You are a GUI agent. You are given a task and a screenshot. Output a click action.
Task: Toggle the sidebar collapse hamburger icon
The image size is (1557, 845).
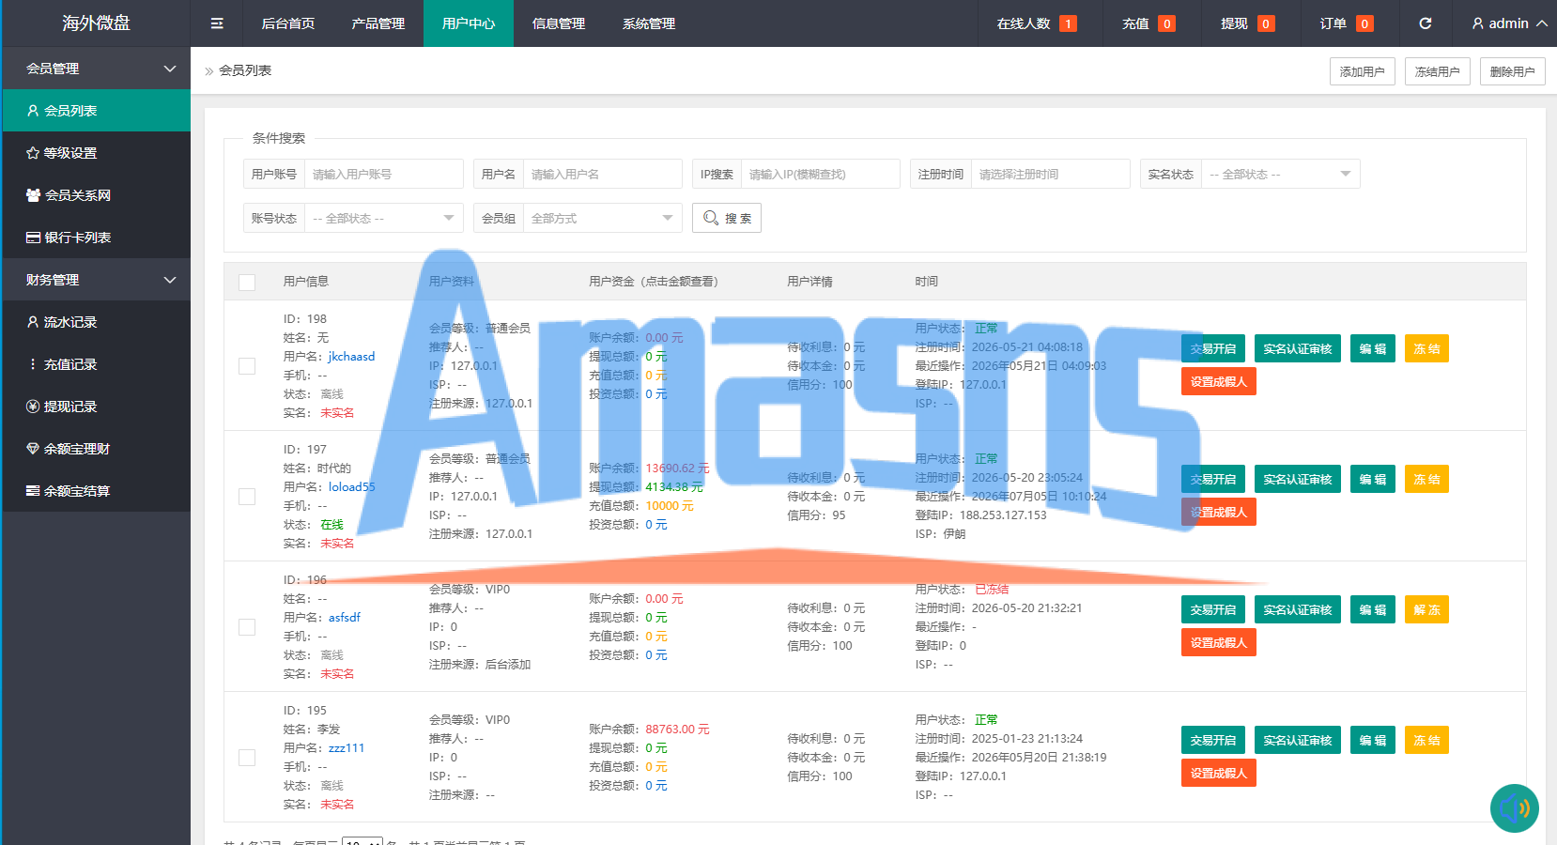[x=217, y=23]
